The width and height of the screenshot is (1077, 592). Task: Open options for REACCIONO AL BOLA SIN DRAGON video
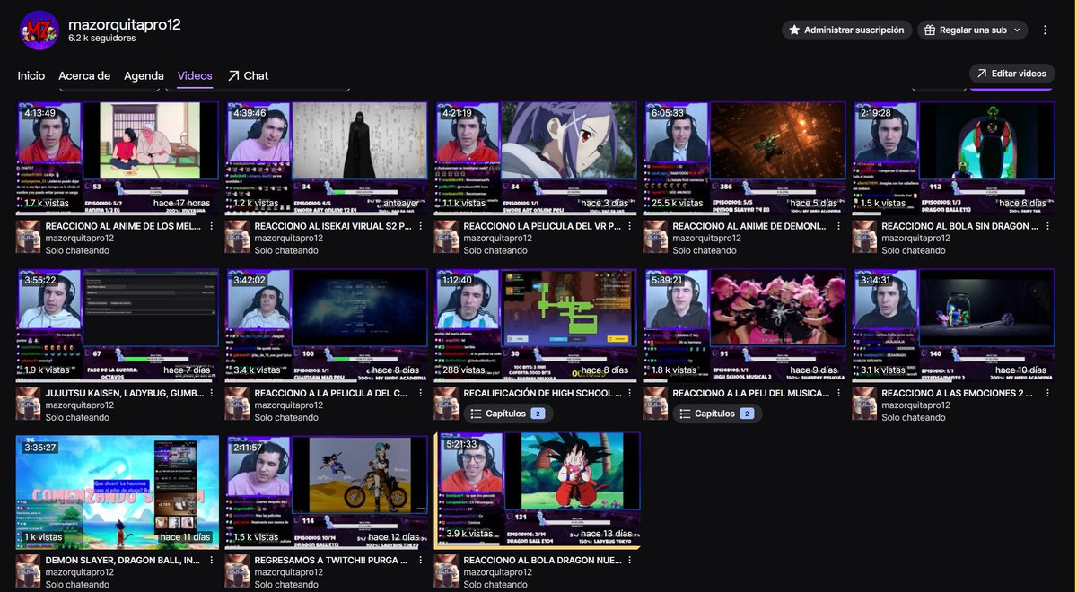click(1048, 226)
